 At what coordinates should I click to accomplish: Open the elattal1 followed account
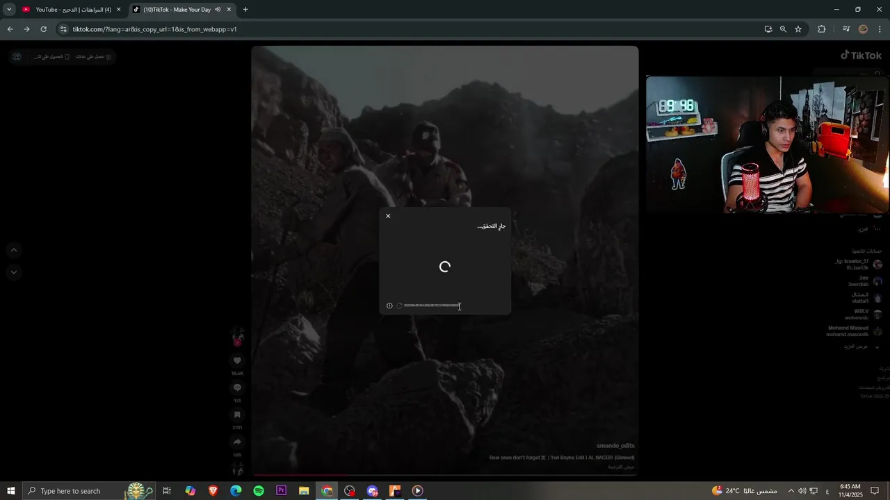coord(866,298)
